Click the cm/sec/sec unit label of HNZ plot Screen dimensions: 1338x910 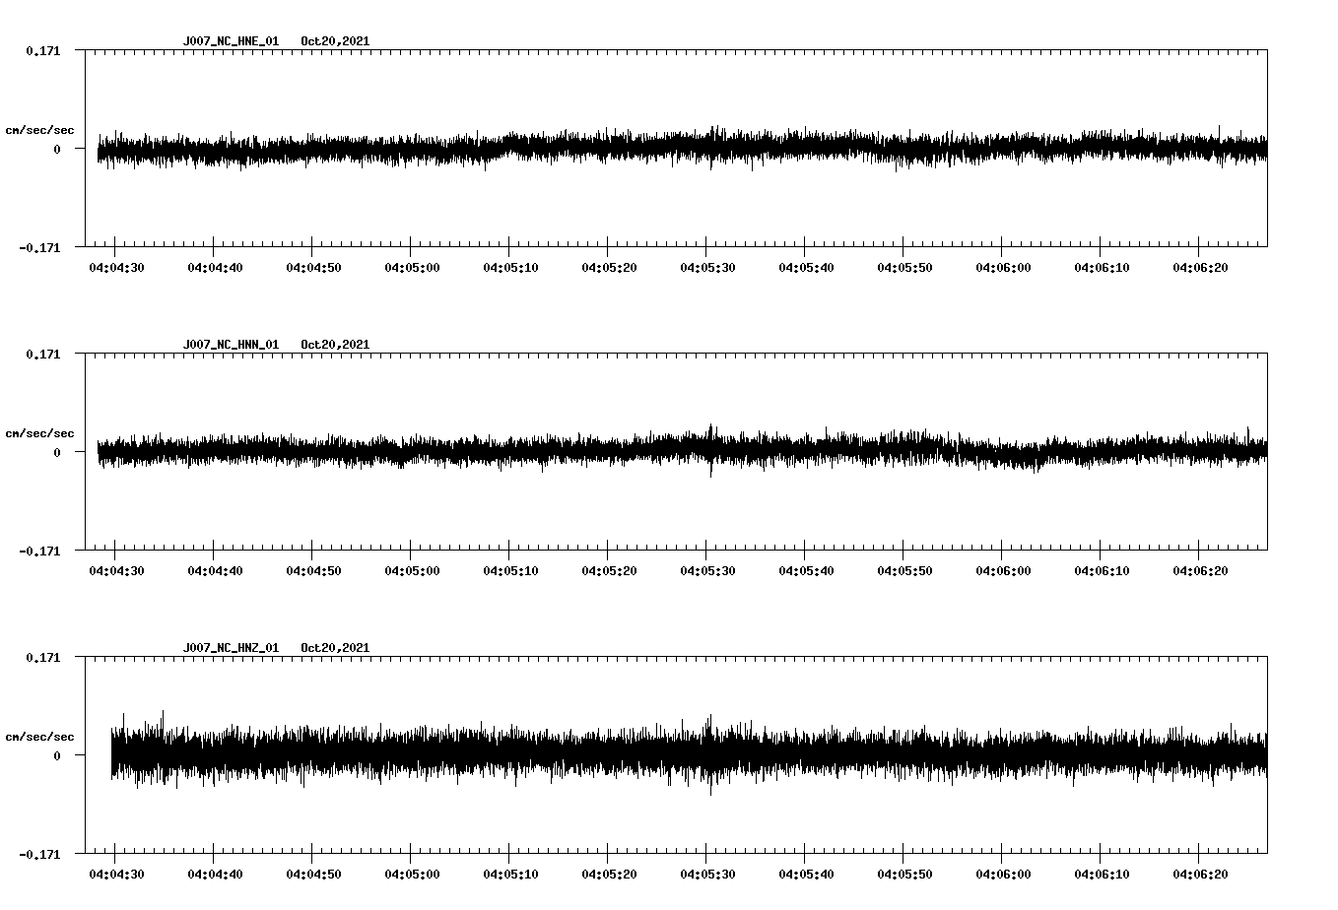pos(39,737)
